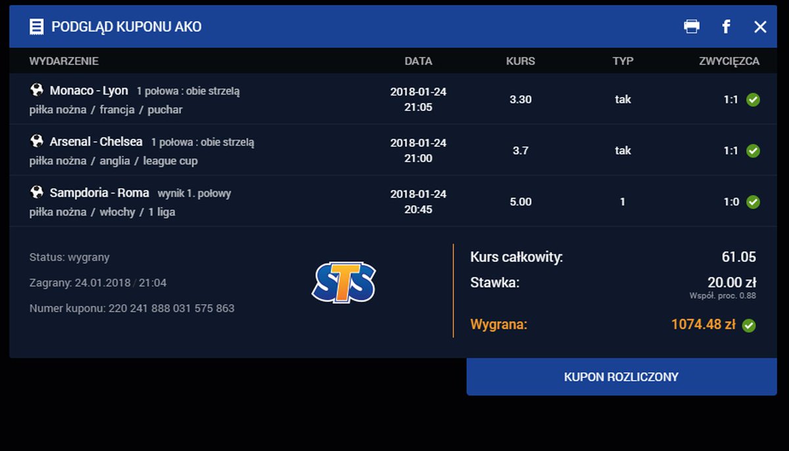
Task: Close the coupon preview dialog
Action: tap(760, 26)
